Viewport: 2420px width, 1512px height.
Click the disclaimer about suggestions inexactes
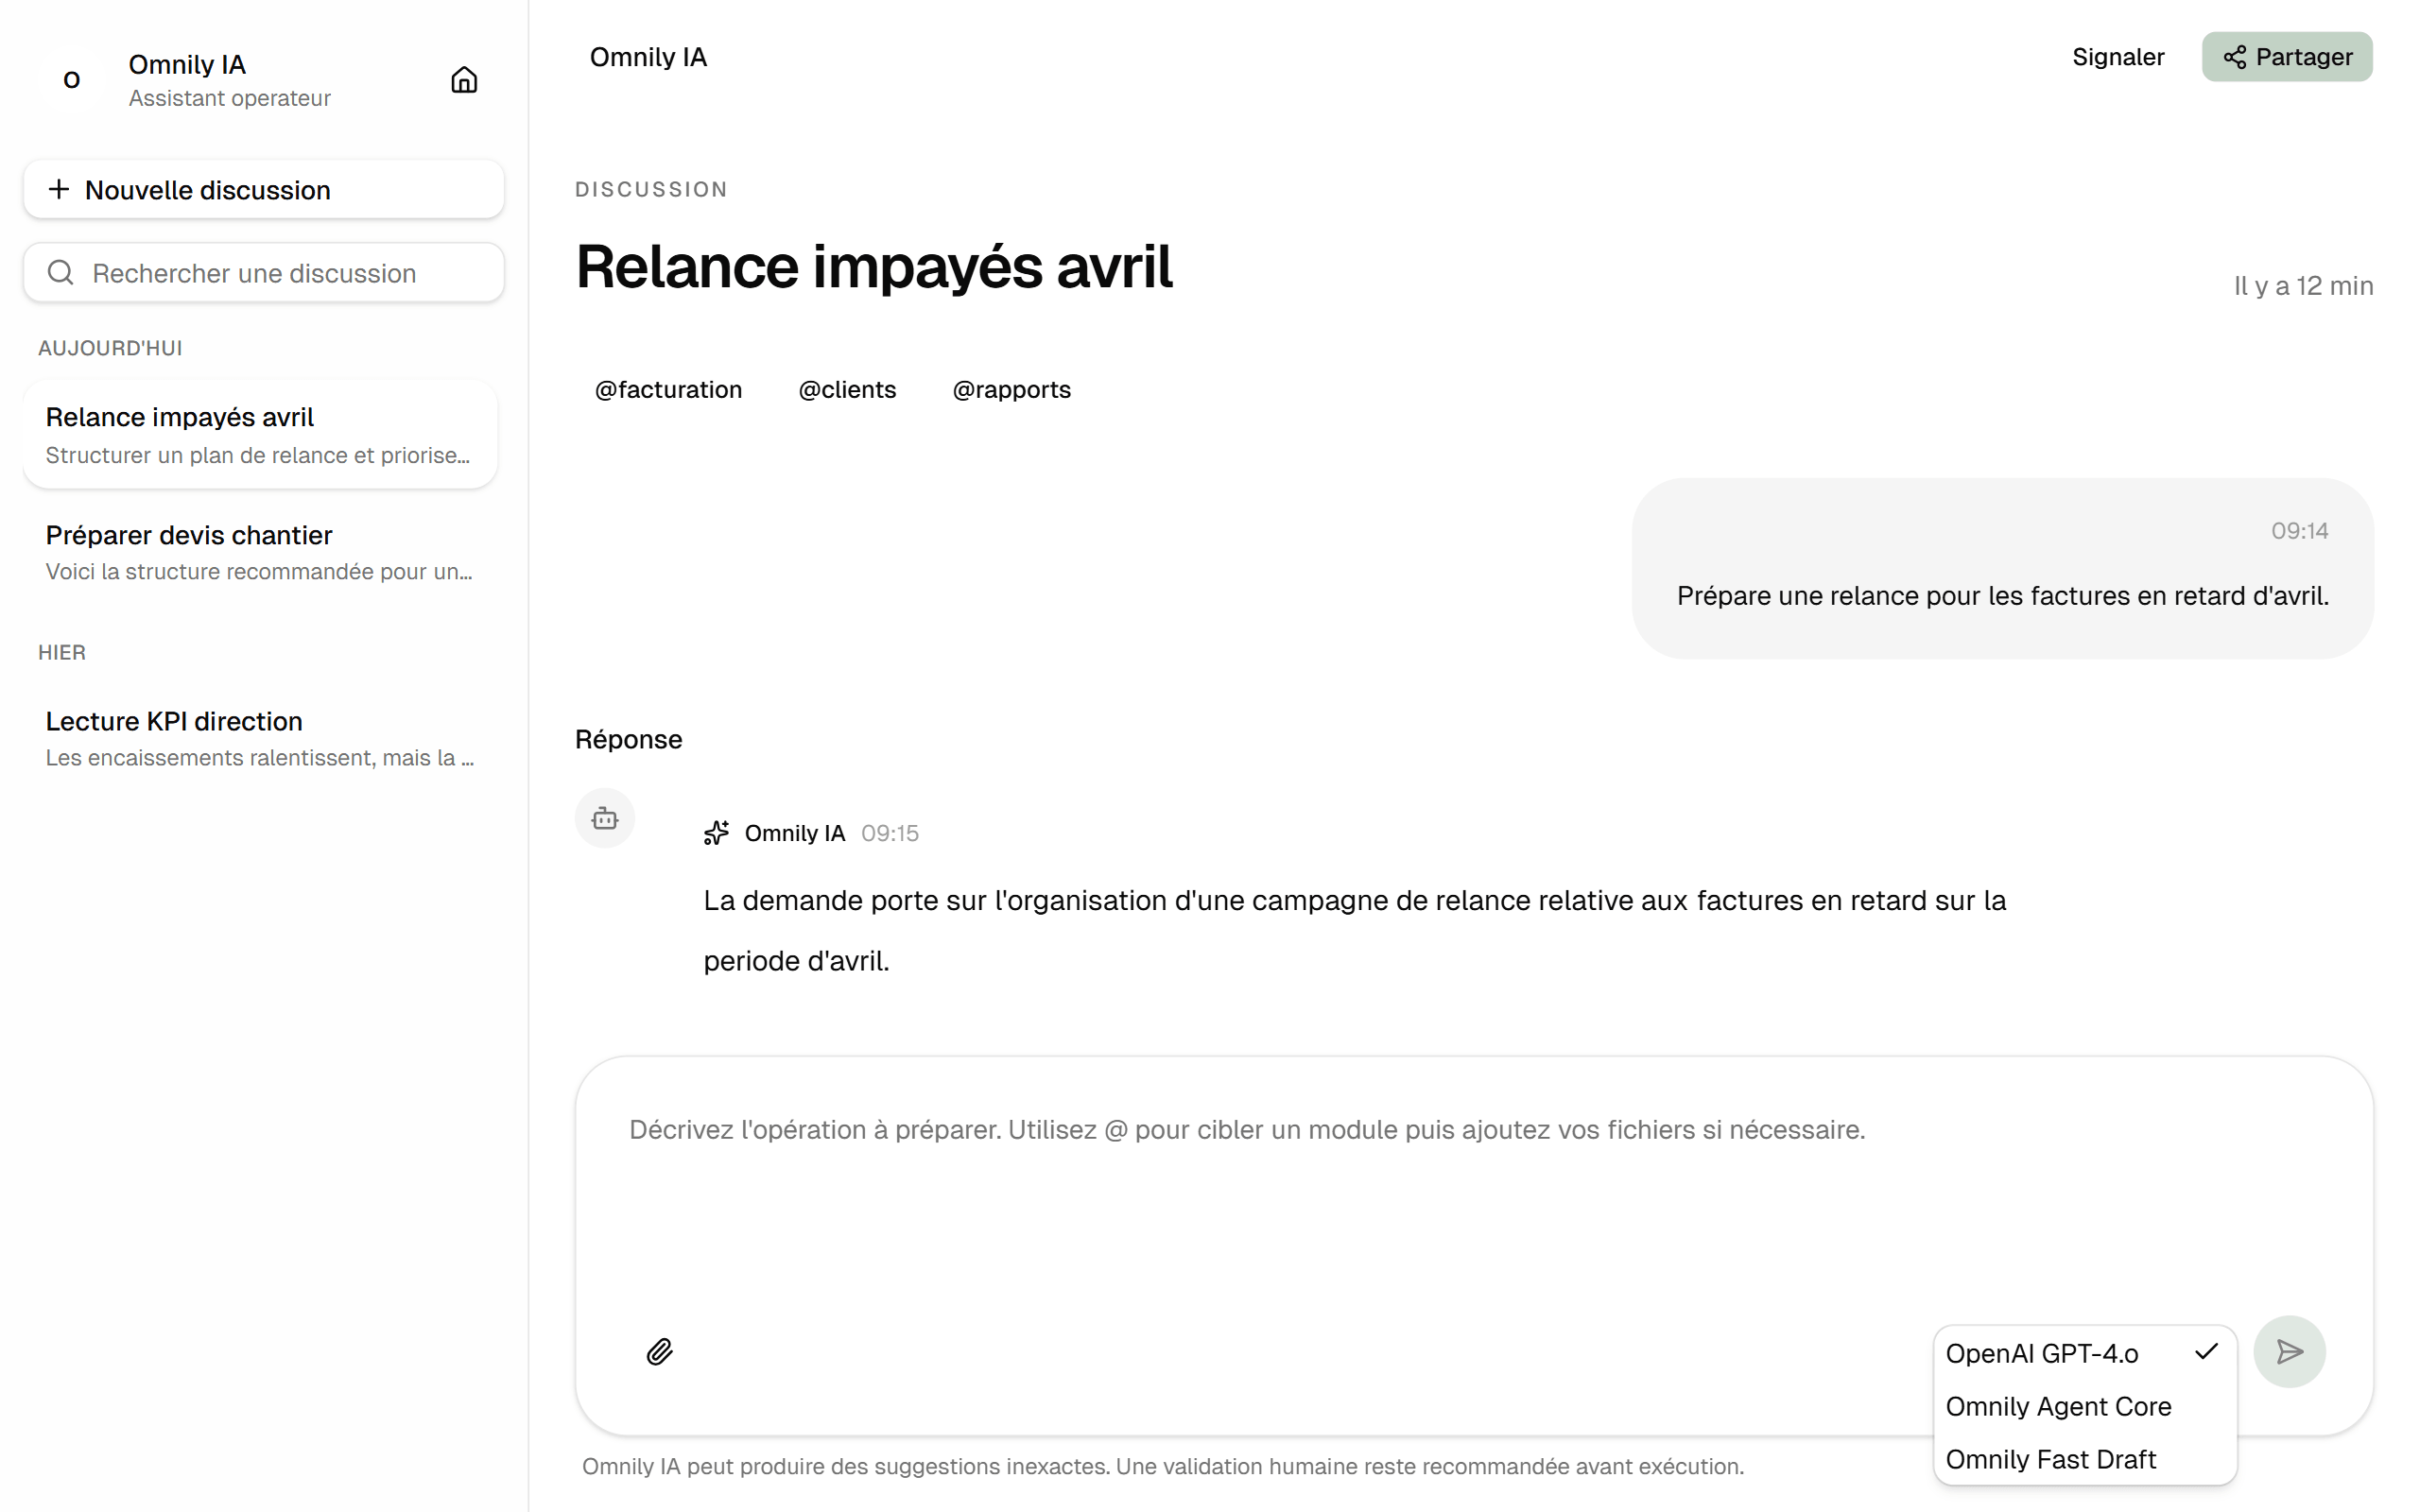[x=1162, y=1466]
